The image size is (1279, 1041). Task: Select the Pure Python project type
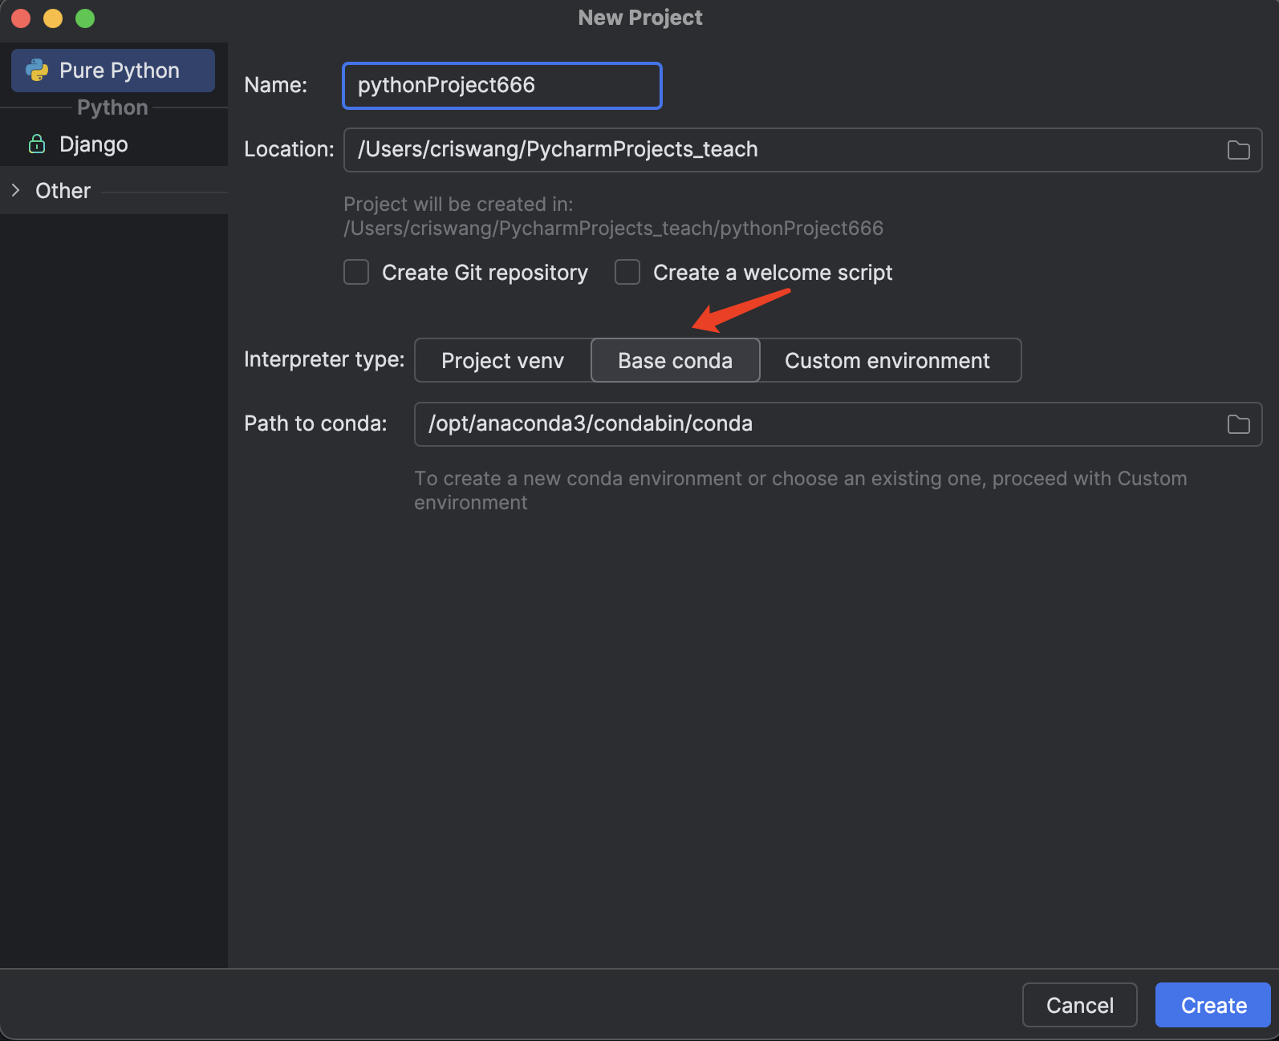pyautogui.click(x=113, y=71)
